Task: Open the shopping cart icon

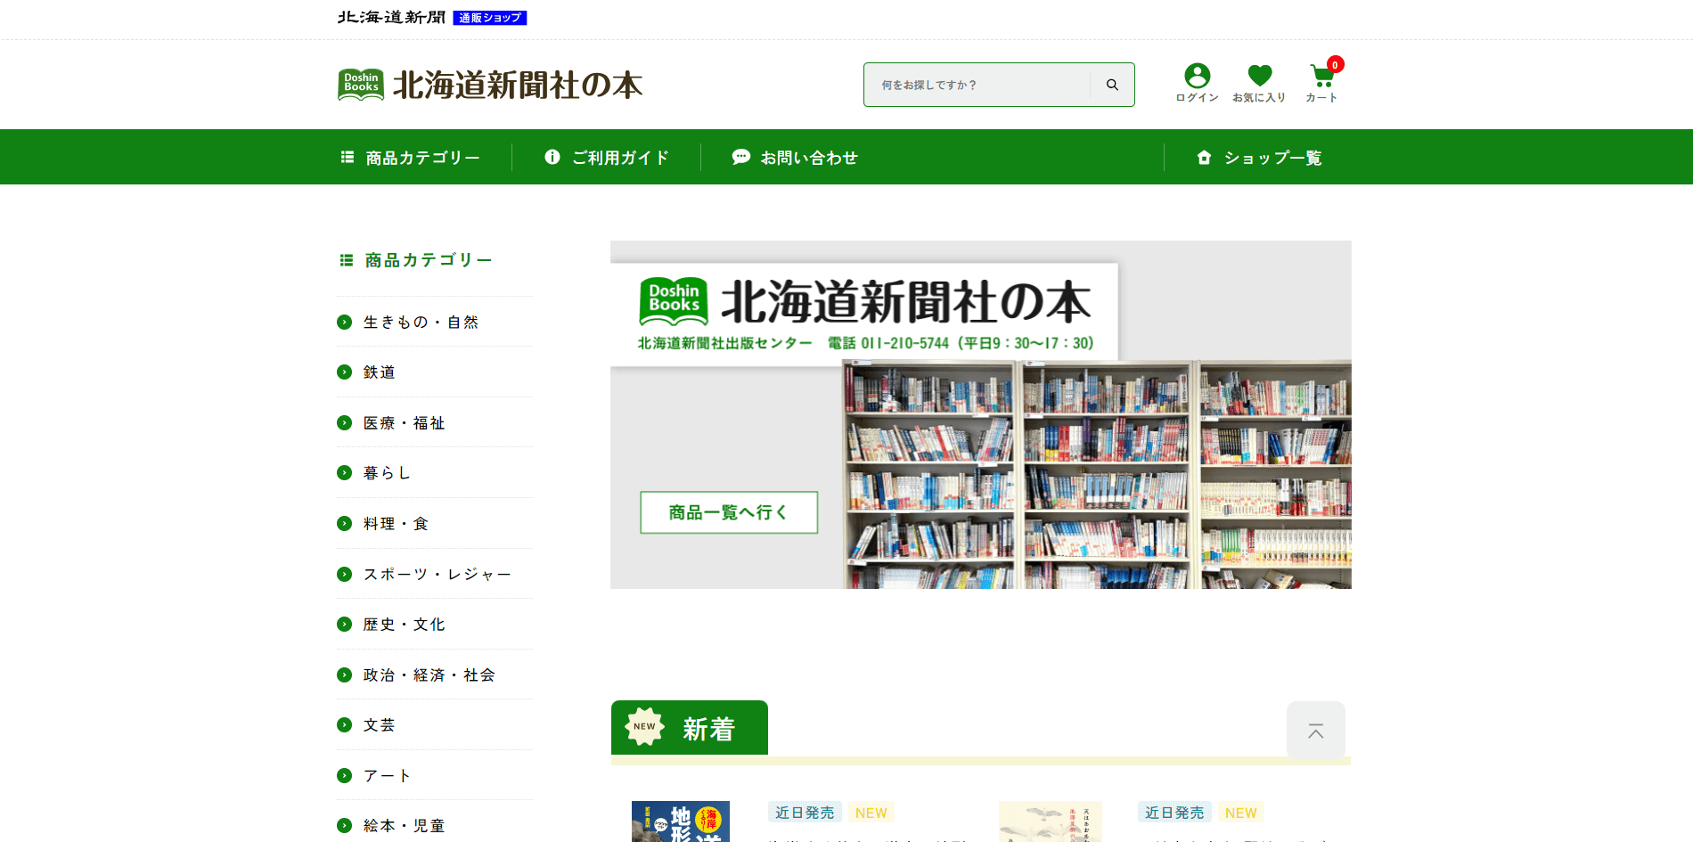Action: [1321, 77]
